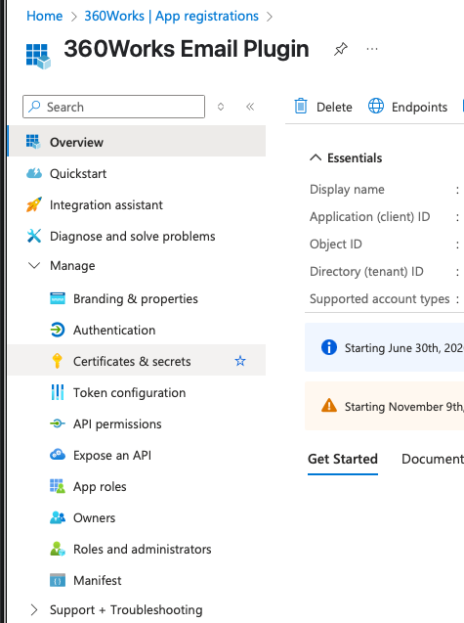
Task: Click the Quickstart cloud icon
Action: coord(34,173)
